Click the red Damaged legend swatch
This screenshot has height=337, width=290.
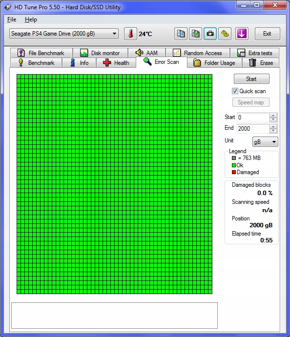[234, 172]
